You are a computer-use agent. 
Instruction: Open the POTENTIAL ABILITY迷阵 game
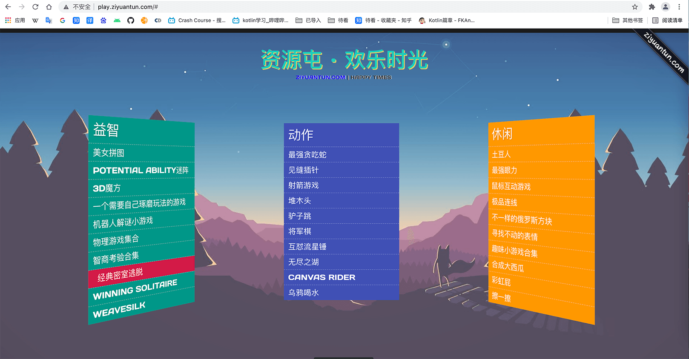coord(141,170)
